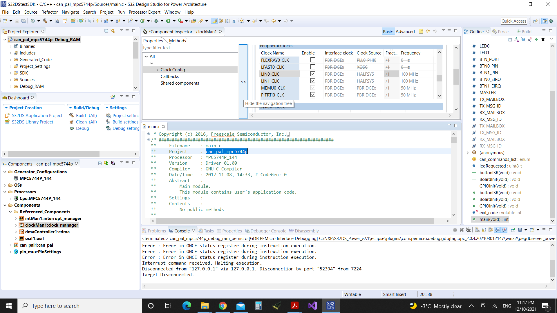
Task: Click the green Run toolbar button
Action: click(168, 21)
